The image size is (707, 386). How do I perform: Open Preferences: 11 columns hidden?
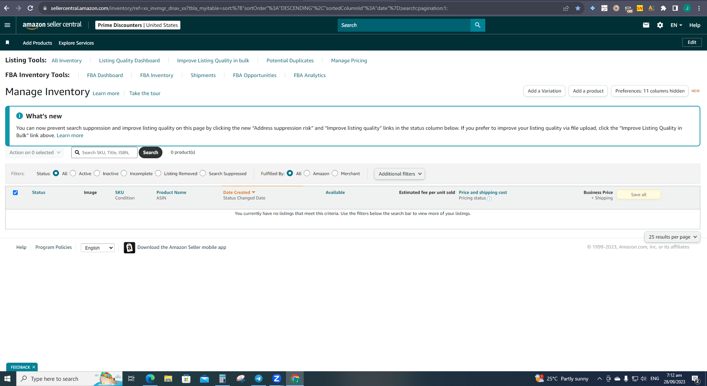[x=650, y=91]
